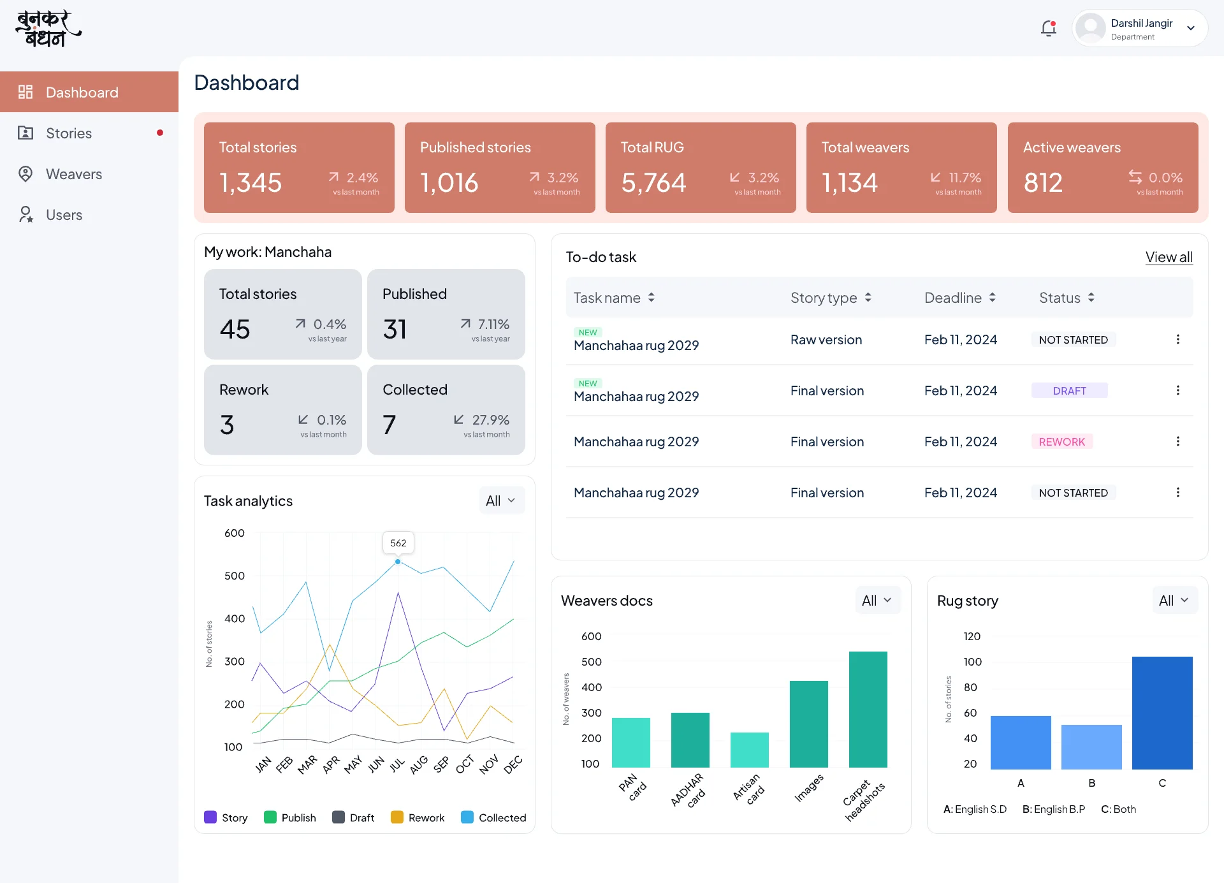Viewport: 1224px width, 883px height.
Task: Click the Stories sidebar icon
Action: [x=25, y=133]
